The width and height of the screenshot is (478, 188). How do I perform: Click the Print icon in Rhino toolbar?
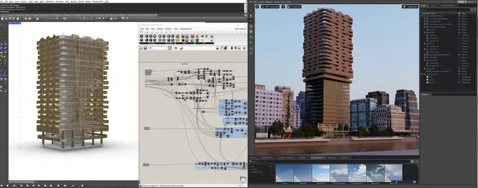point(14,19)
